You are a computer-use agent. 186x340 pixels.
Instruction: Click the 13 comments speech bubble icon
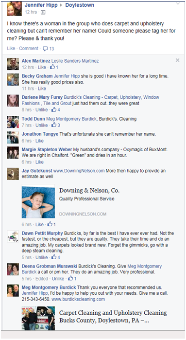(45, 49)
